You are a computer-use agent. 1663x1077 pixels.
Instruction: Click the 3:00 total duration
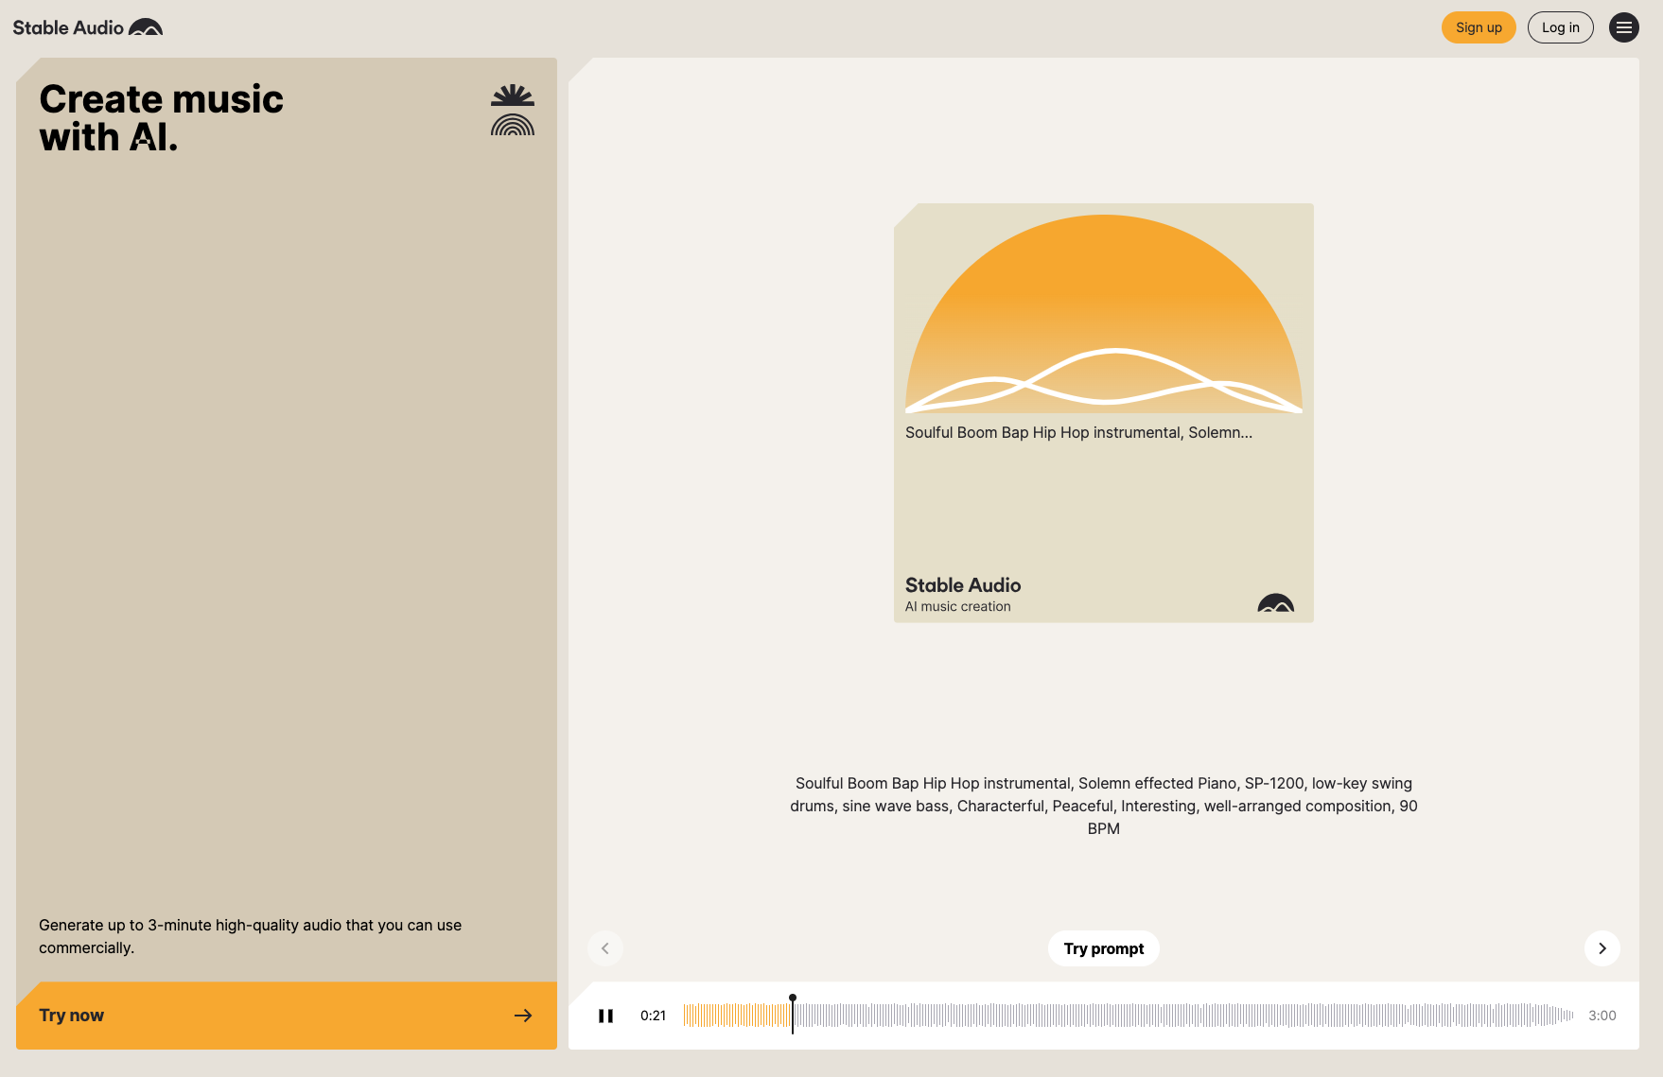[x=1602, y=1016]
